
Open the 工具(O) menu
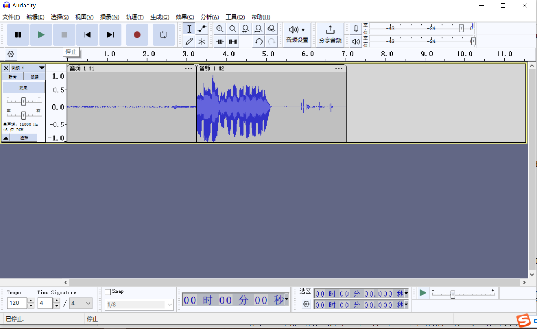click(235, 17)
